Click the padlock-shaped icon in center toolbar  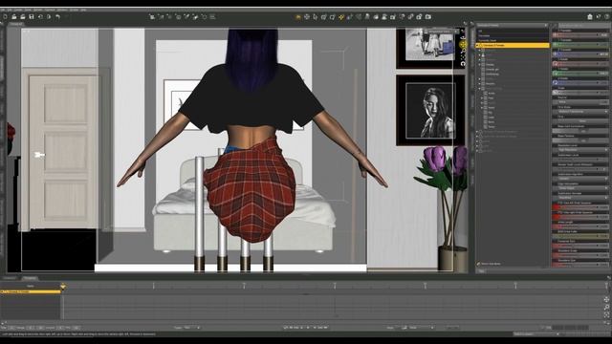(x=420, y=17)
